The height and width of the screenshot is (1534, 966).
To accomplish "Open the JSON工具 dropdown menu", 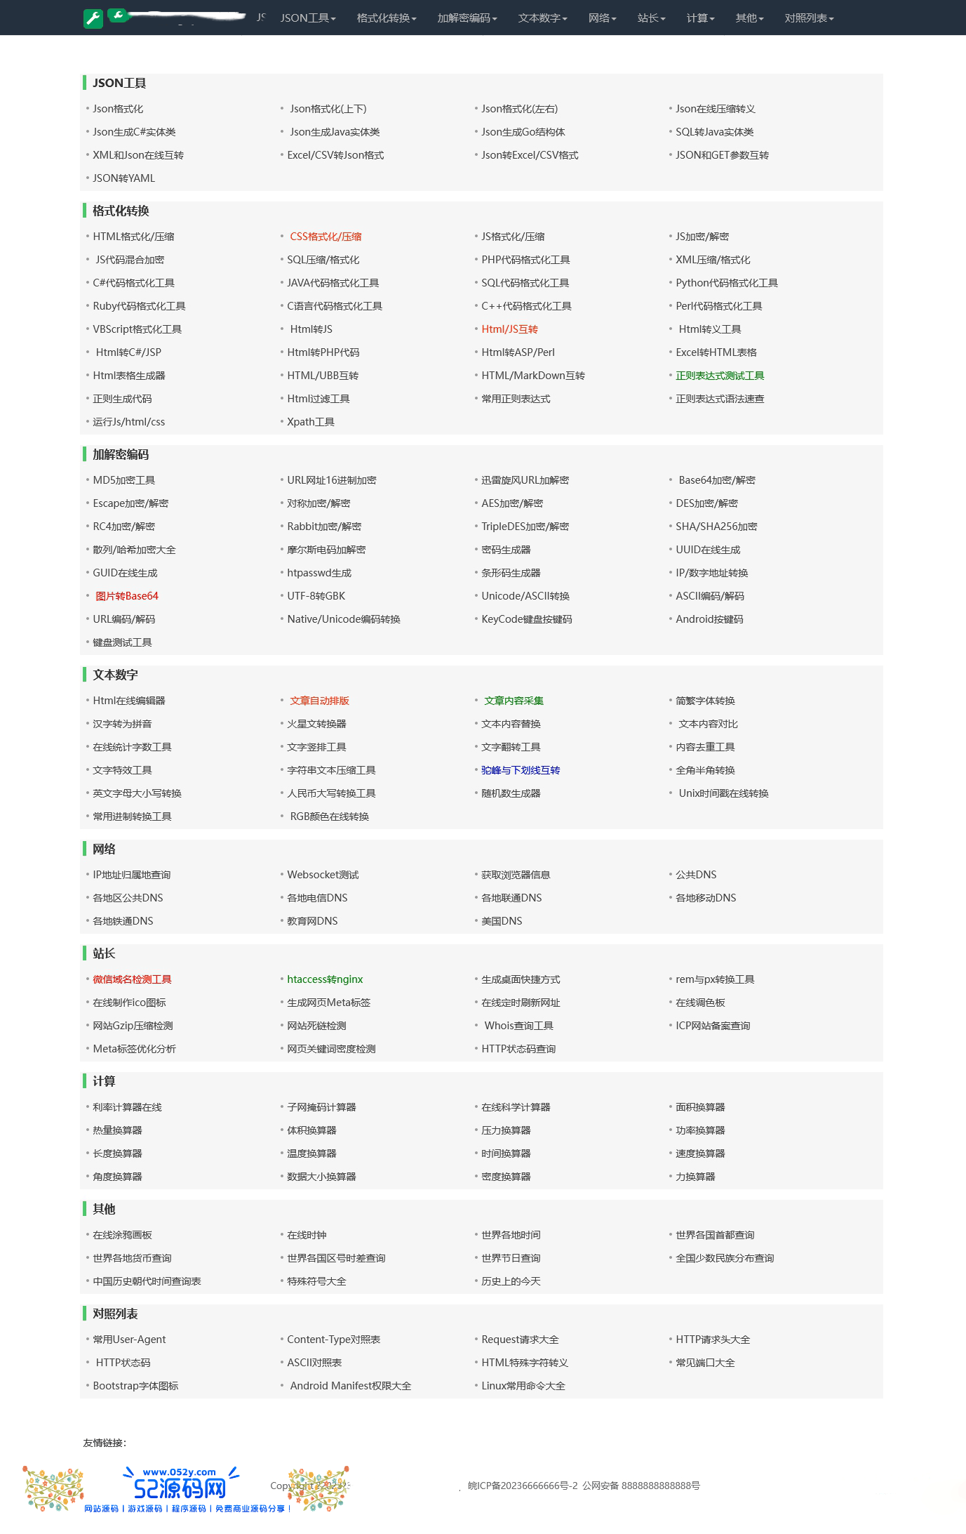I will (x=308, y=18).
